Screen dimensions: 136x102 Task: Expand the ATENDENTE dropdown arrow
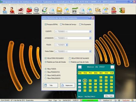90,38
